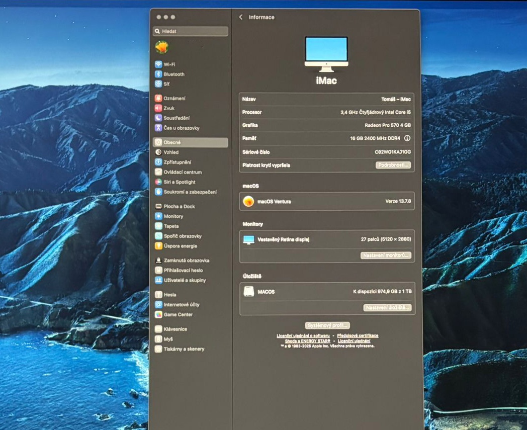Click the 'Platnost krytí vypršela' label
The height and width of the screenshot is (430, 527).
[x=266, y=165]
